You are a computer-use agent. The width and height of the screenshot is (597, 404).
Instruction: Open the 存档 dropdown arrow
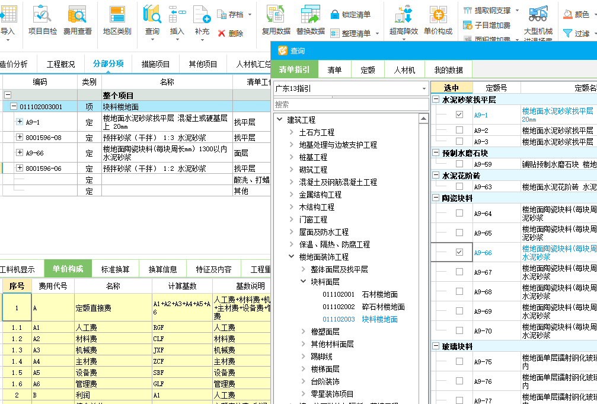tap(250, 14)
